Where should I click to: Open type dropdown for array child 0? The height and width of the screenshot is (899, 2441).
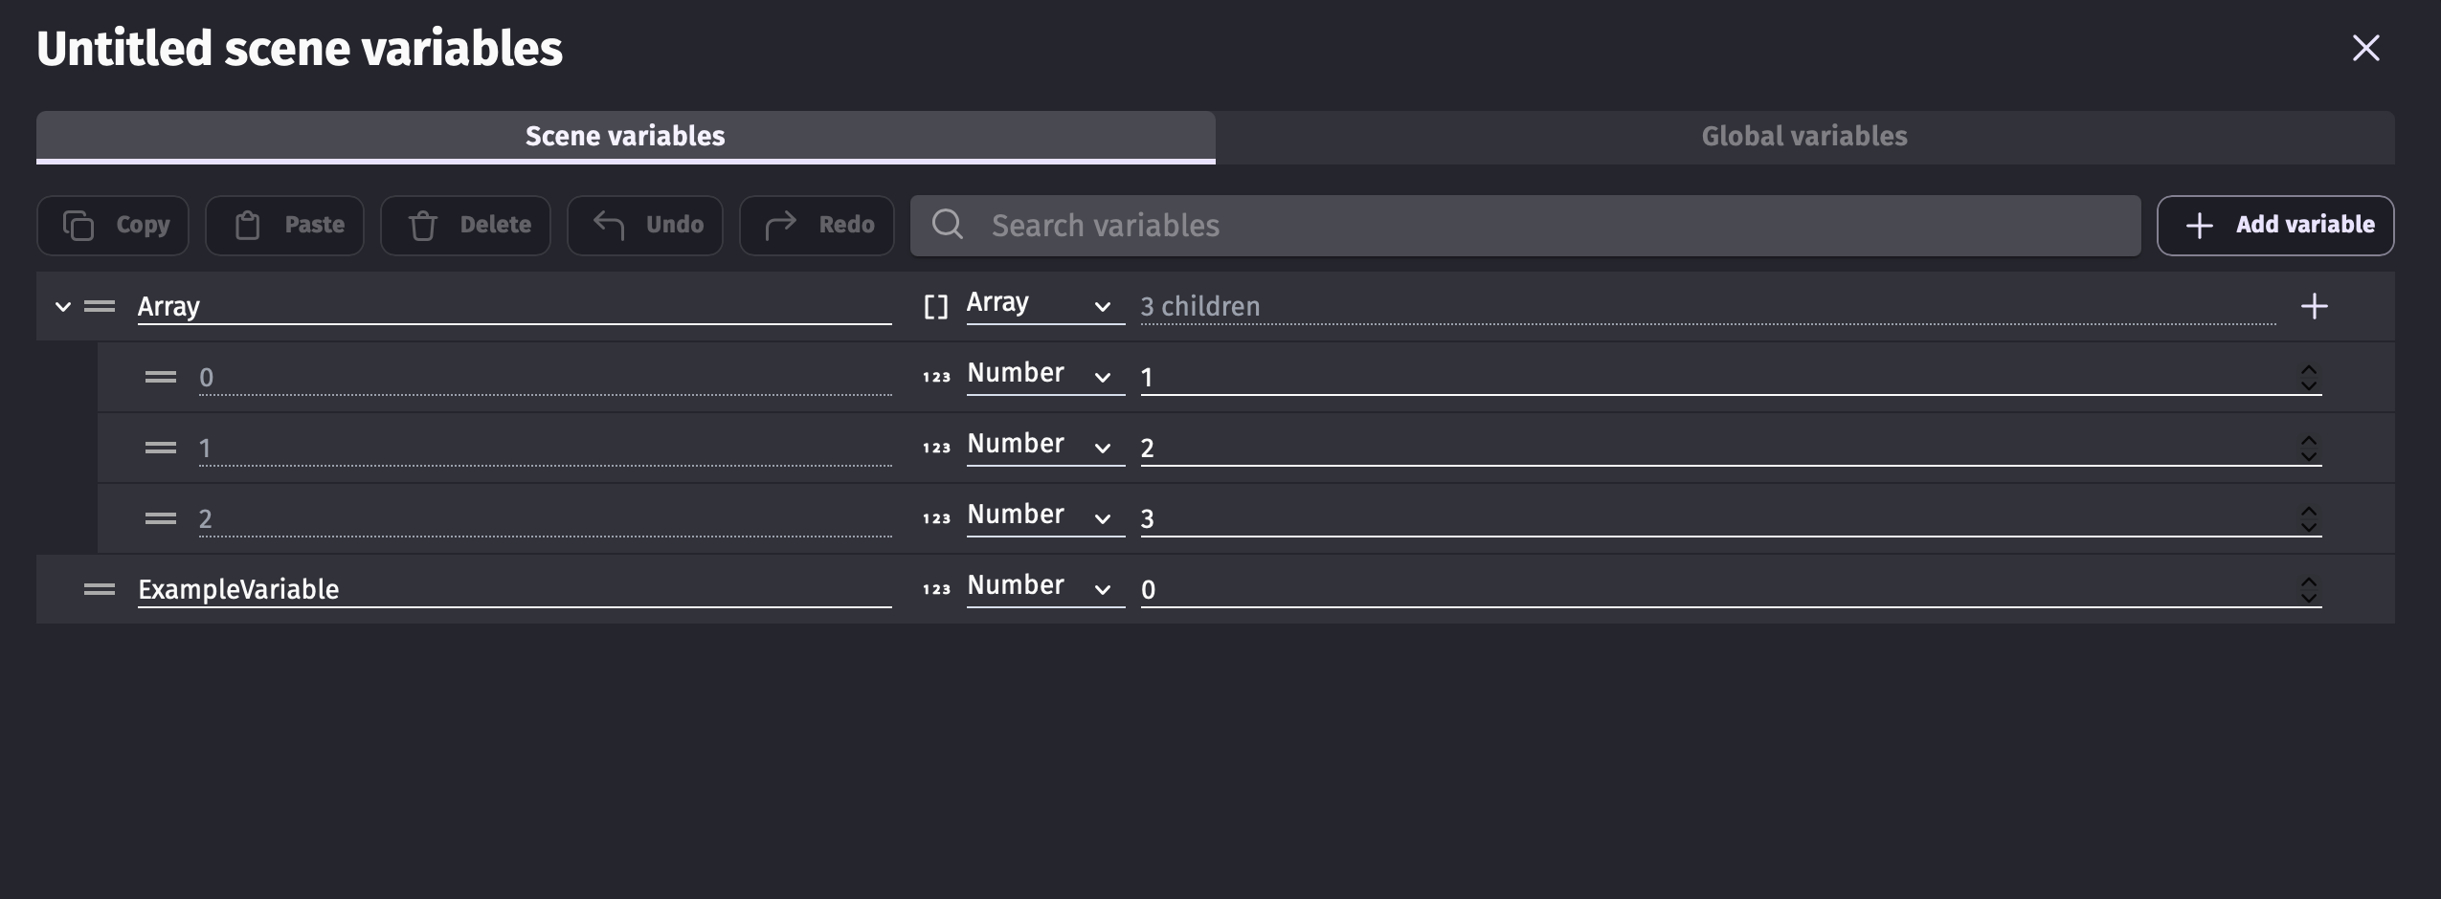pyautogui.click(x=1043, y=375)
